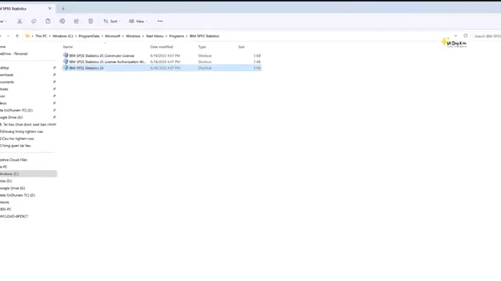This screenshot has height=281, width=501.
Task: Open Downloads in the sidebar
Action: [x=7, y=75]
